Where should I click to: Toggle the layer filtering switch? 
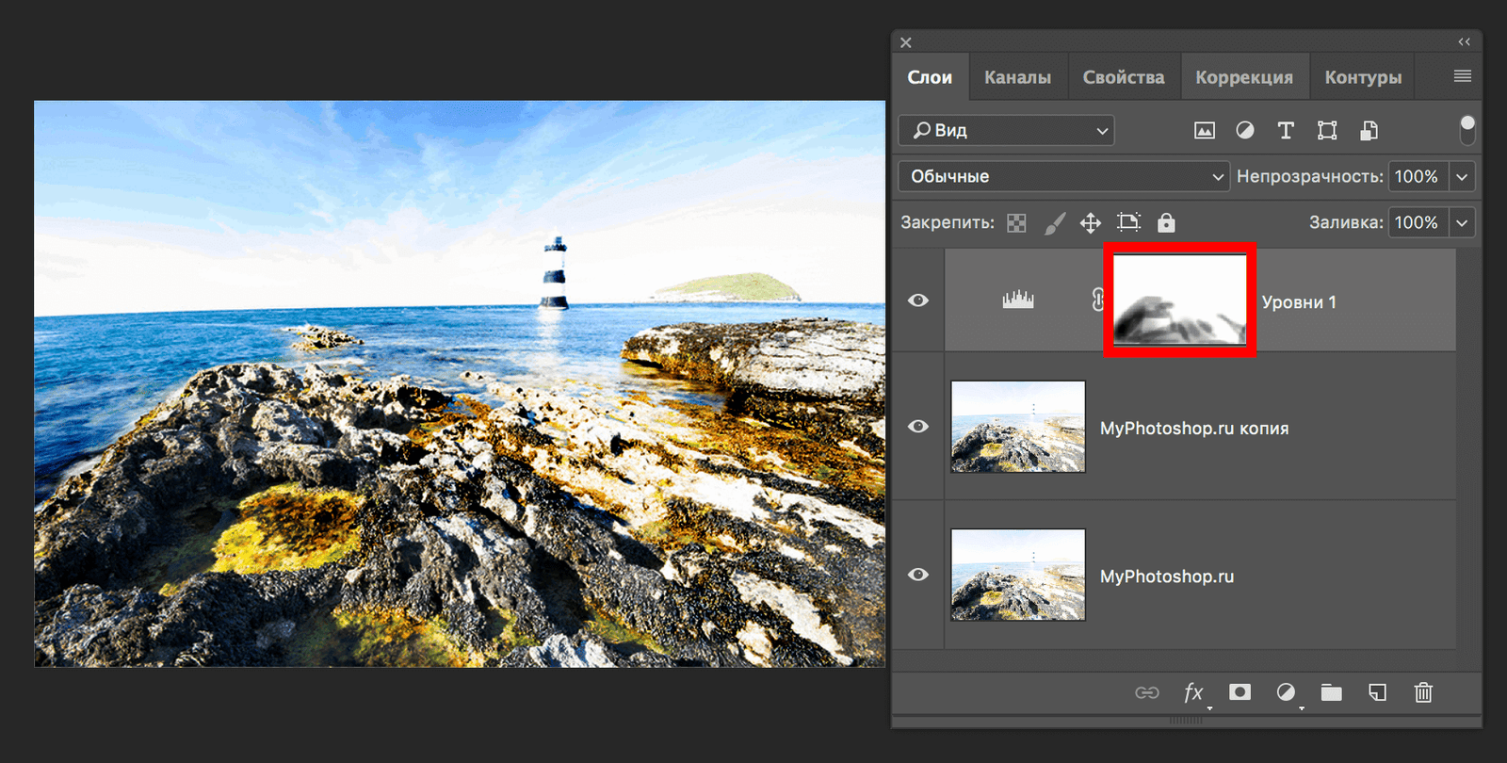pyautogui.click(x=1466, y=130)
